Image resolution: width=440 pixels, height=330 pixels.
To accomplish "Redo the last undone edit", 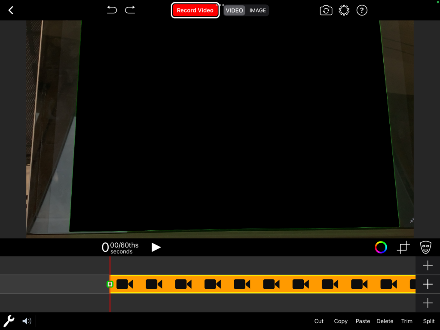I will tap(130, 10).
